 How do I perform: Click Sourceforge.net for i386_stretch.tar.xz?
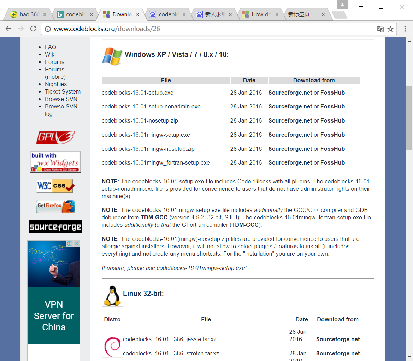338,353
